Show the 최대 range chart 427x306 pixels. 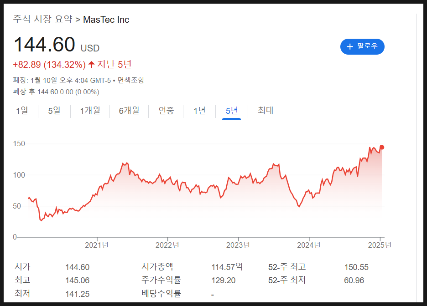coord(266,111)
